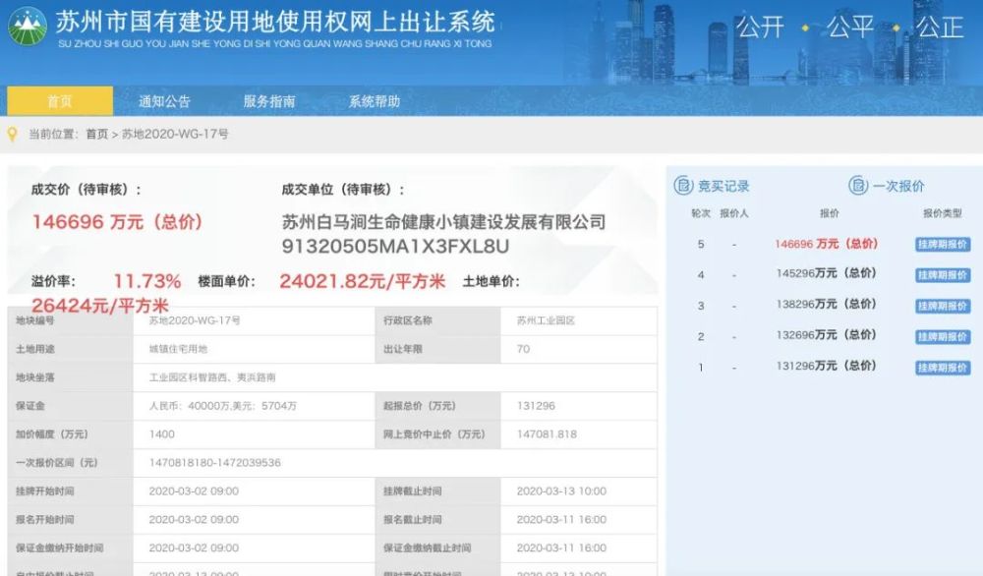Click the 报价类型 column header
Viewport: 983px width, 576px height.
pyautogui.click(x=943, y=213)
